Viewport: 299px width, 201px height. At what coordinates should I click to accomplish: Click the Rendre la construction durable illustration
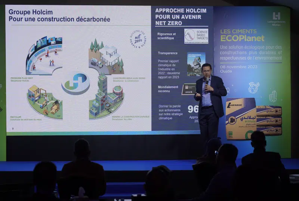[x=107, y=99]
